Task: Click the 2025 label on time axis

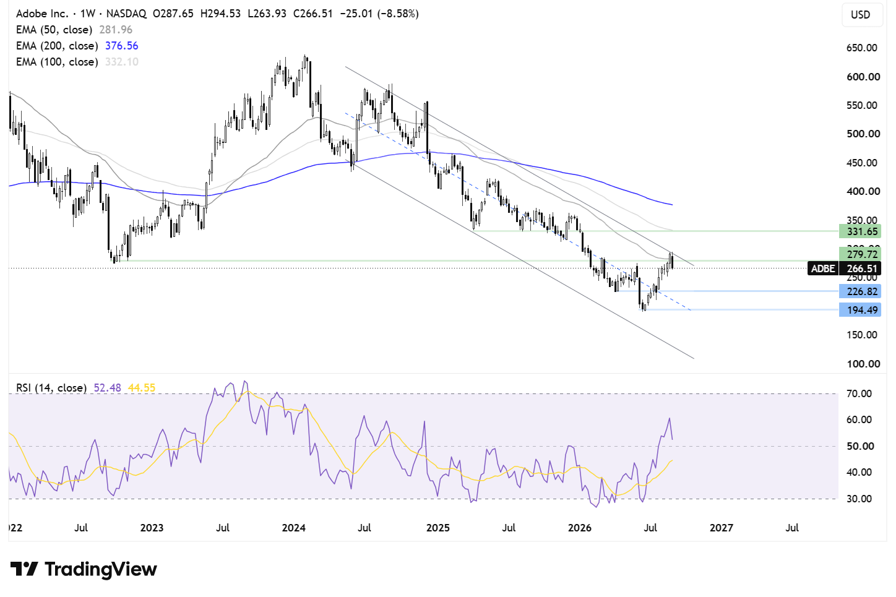Action: click(x=438, y=528)
